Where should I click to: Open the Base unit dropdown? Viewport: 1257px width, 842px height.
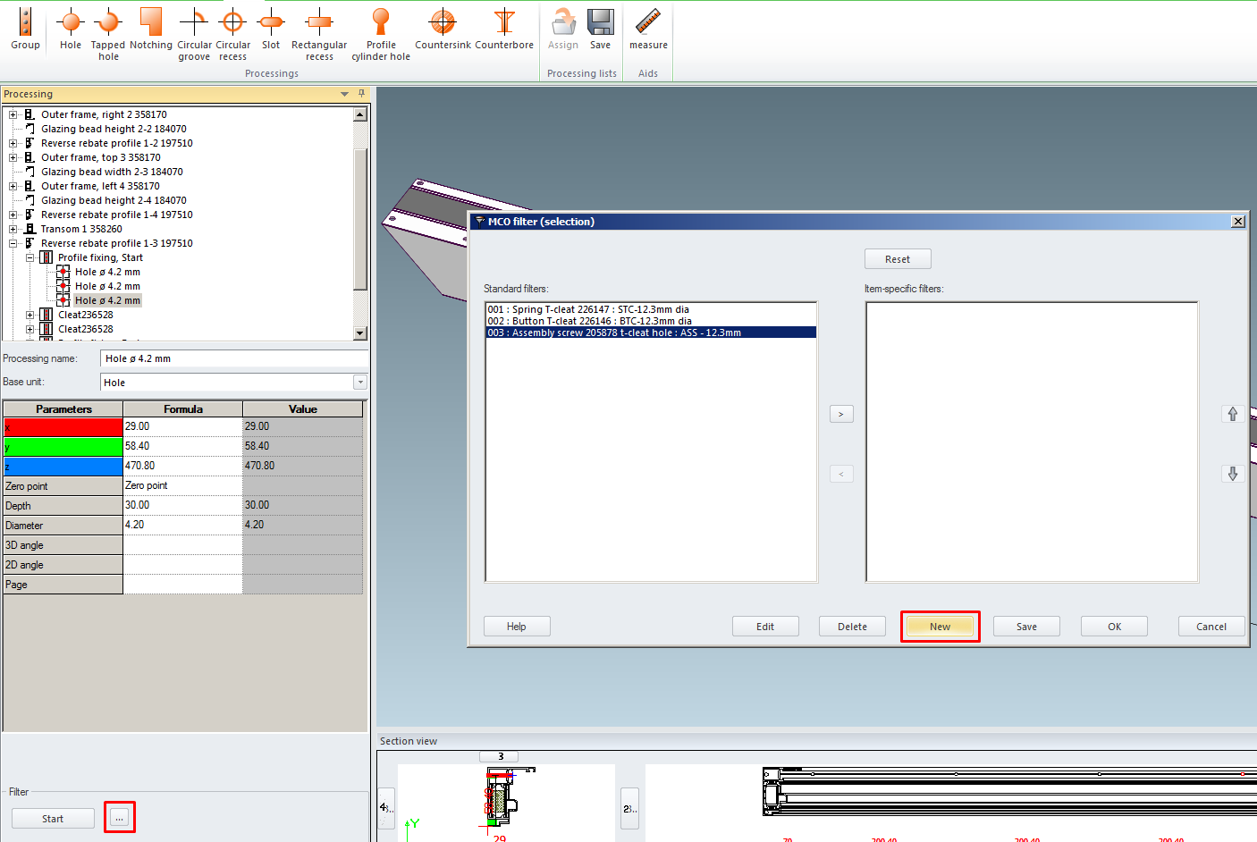(x=360, y=383)
